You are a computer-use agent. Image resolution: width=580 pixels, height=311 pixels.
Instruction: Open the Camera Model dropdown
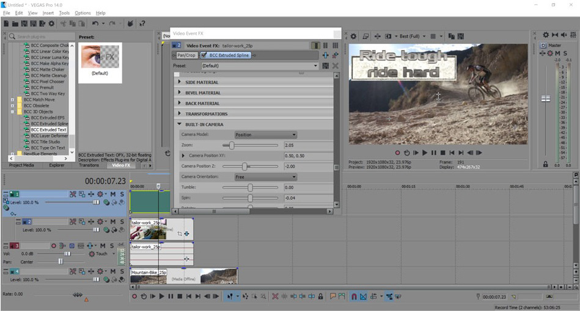[266, 135]
